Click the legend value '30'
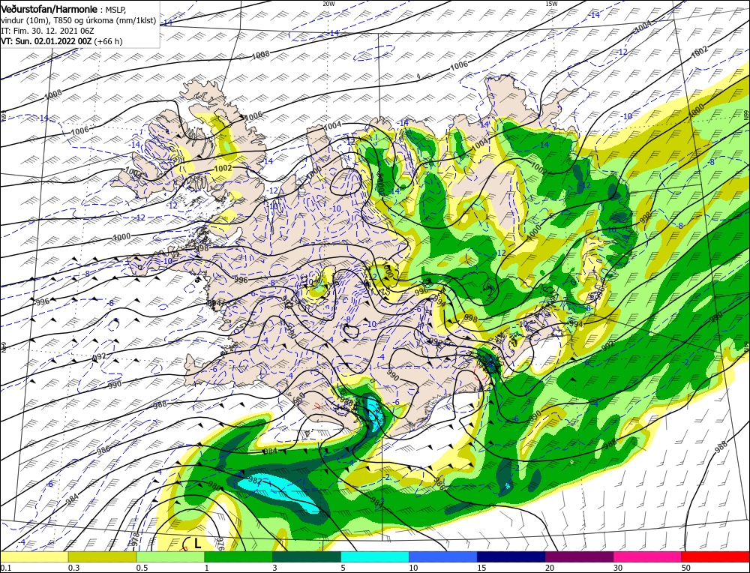 [618, 567]
